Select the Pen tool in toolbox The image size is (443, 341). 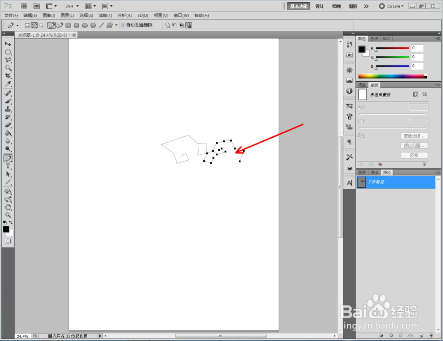coord(8,158)
